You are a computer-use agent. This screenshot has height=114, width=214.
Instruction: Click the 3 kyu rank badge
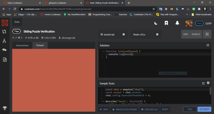click(199, 23)
